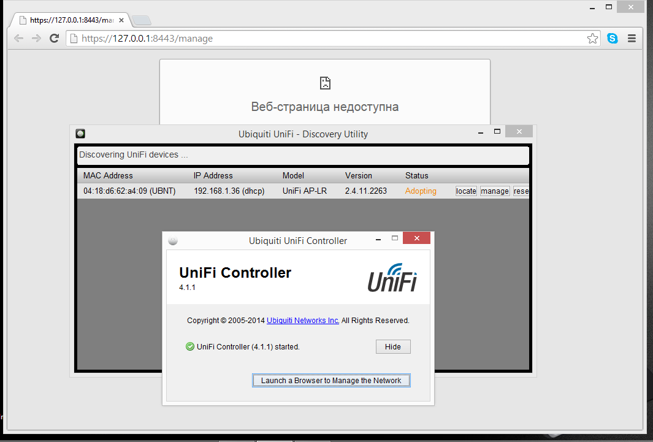This screenshot has width=653, height=442.
Task: Close the UniFi Controller window
Action: coord(416,238)
